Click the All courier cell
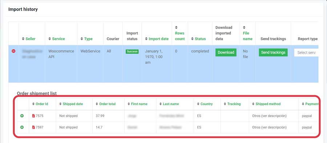The width and height of the screenshot is (327, 143). pyautogui.click(x=109, y=51)
